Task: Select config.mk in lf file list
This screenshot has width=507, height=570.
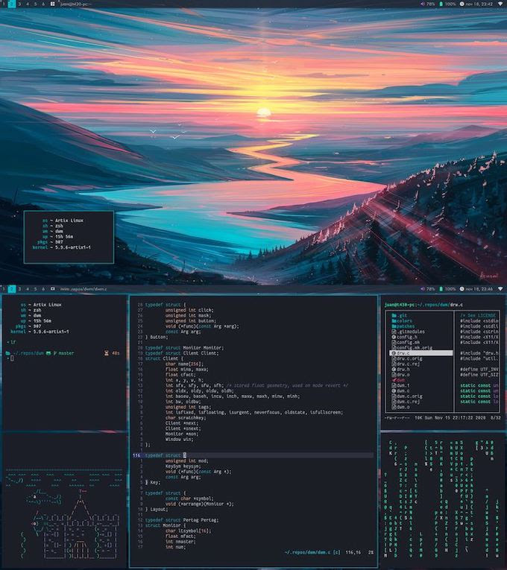Action: pos(409,343)
